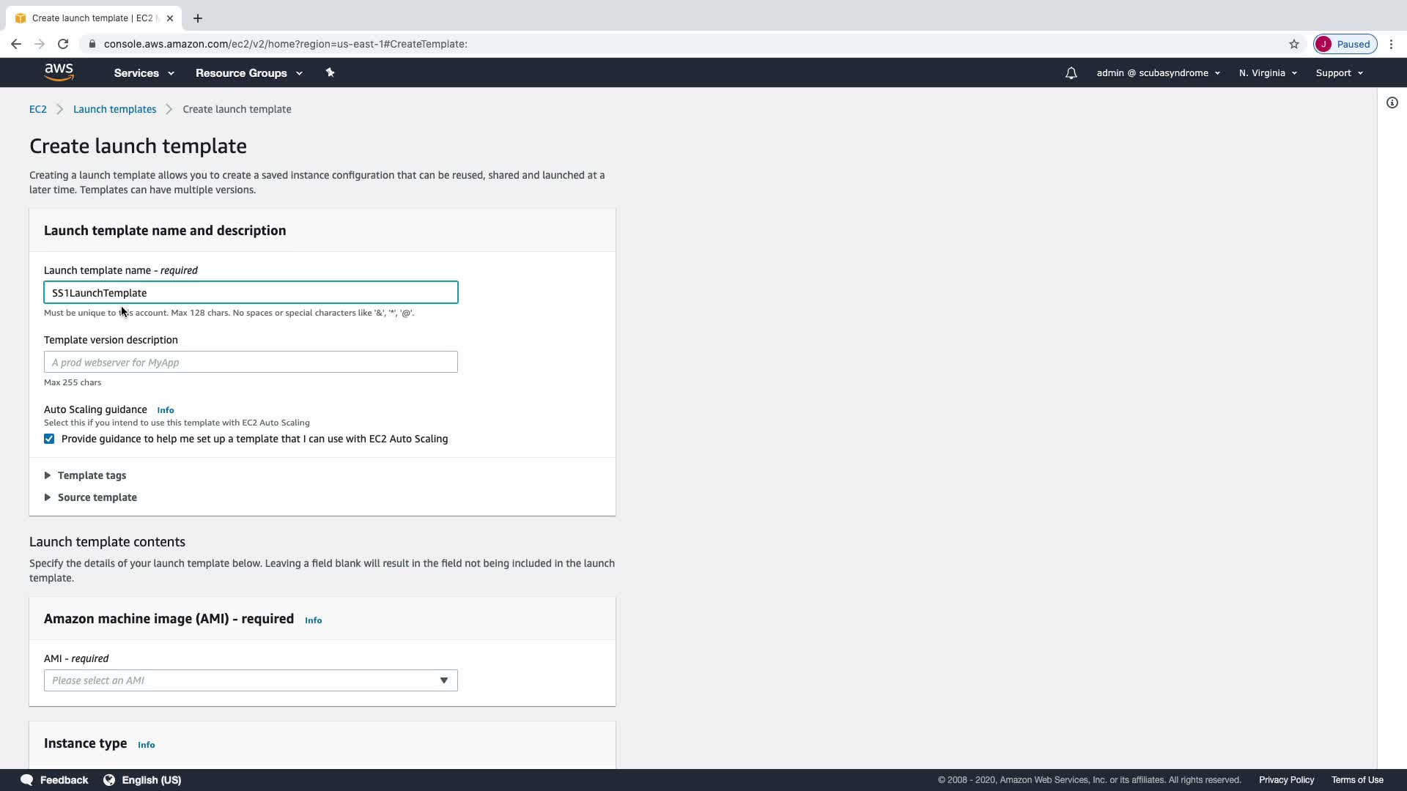
Task: Open the Chrome three-dot menu icon
Action: point(1391,44)
